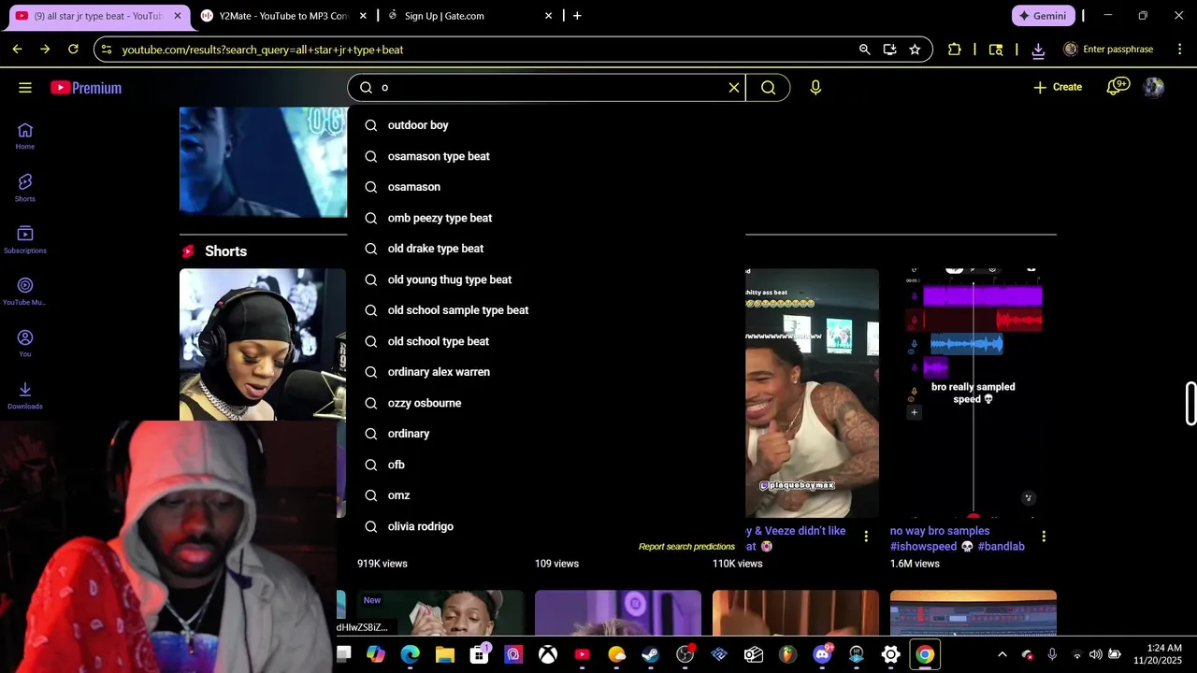
Task: Open Gemini in Chrome
Action: pos(1043,16)
